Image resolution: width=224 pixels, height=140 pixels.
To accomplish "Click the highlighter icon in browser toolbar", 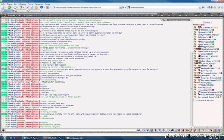I will pos(219,7).
